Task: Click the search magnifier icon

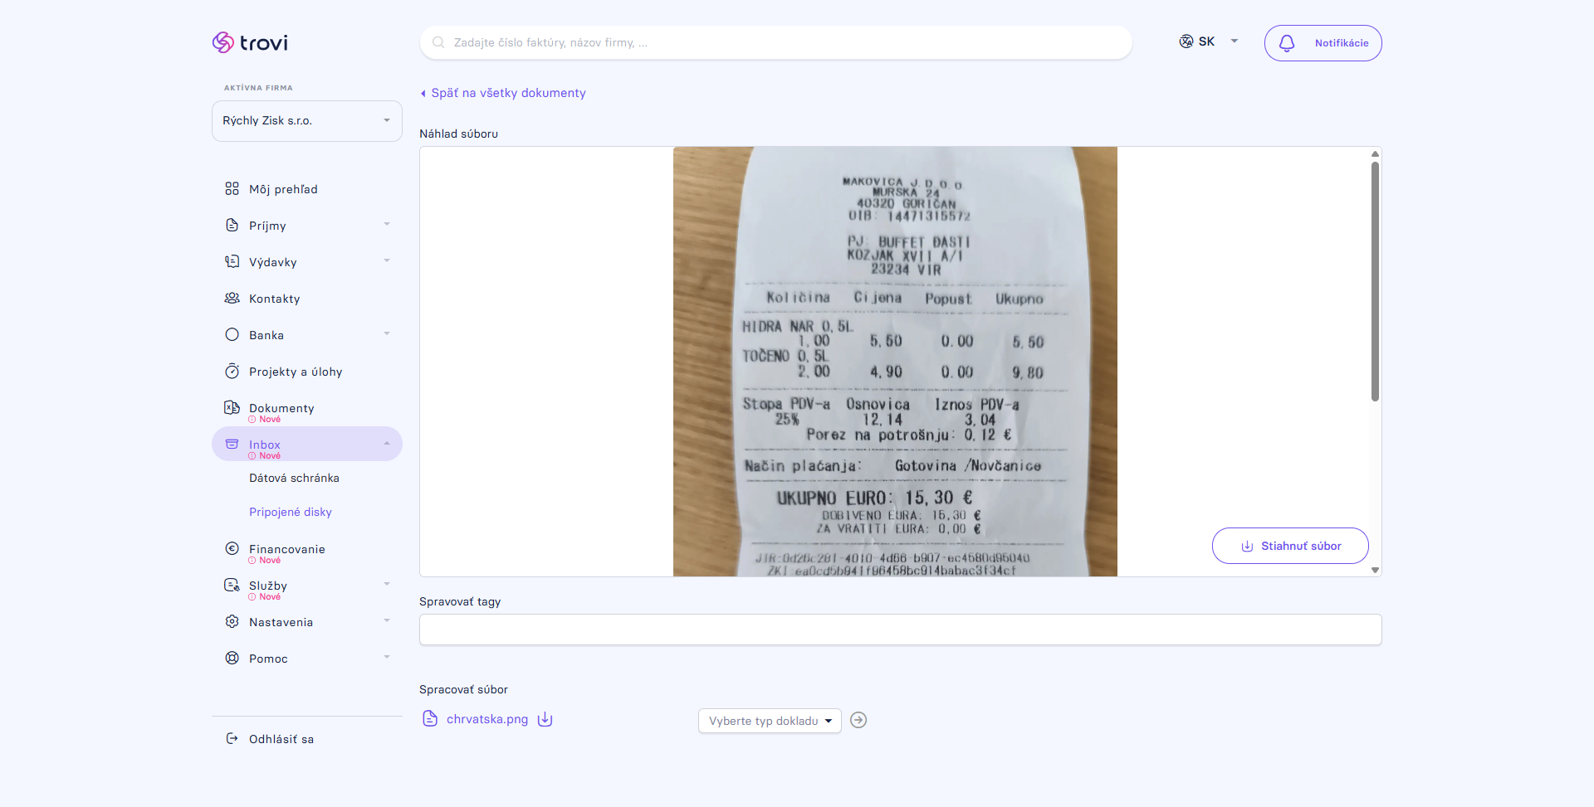Action: [438, 42]
